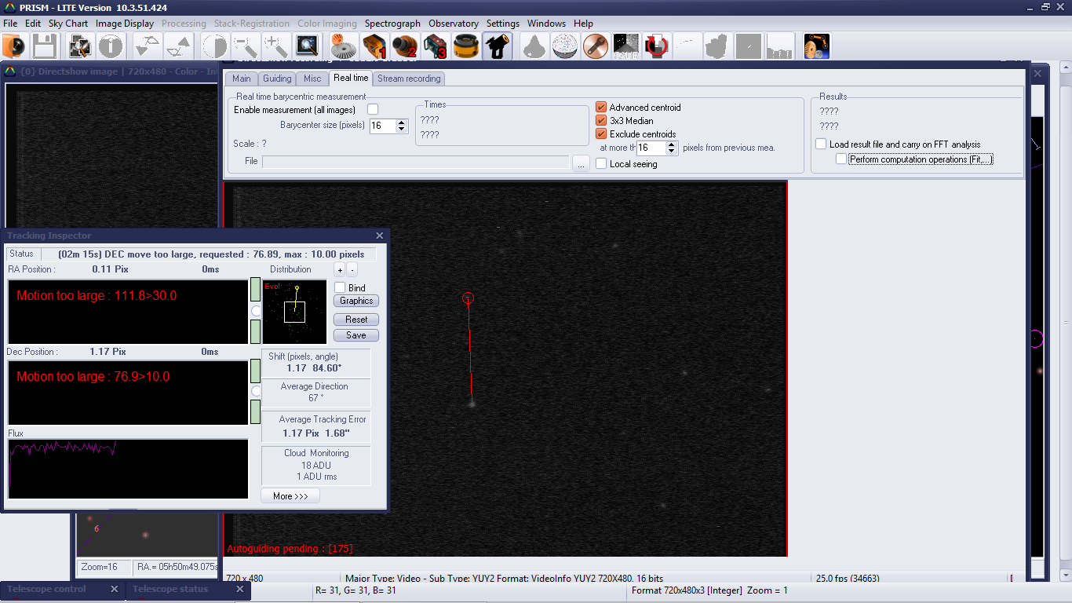Click the red circular arrow camera icon
This screenshot has height=603, width=1072.
tap(657, 46)
